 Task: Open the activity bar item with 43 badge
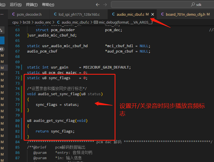[x=2, y=49]
